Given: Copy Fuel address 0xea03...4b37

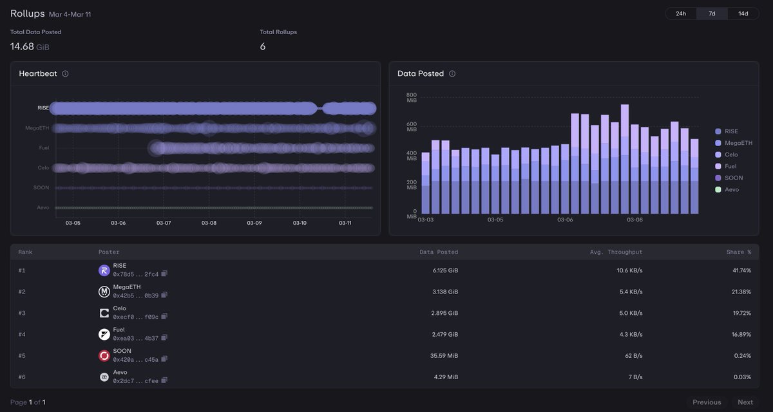Looking at the screenshot, I should pos(164,338).
